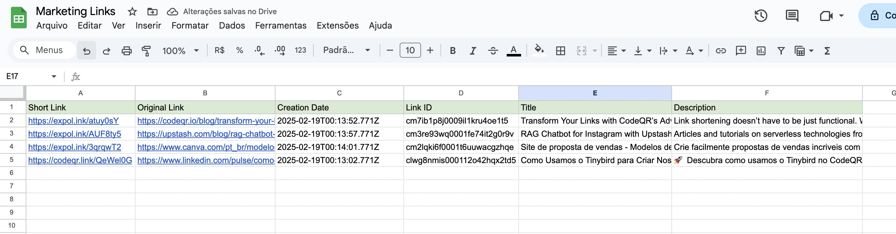Decrease decimal places
896x234 pixels.
[x=259, y=51]
